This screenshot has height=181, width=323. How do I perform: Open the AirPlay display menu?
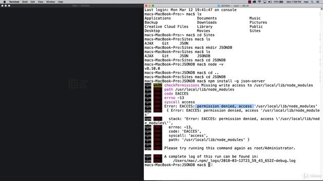(x=264, y=2)
